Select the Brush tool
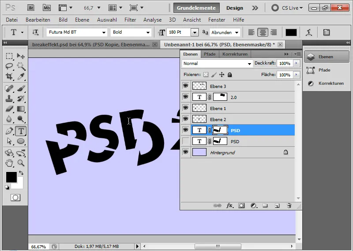Viewport: 353px width, 251px height. pos(21,88)
